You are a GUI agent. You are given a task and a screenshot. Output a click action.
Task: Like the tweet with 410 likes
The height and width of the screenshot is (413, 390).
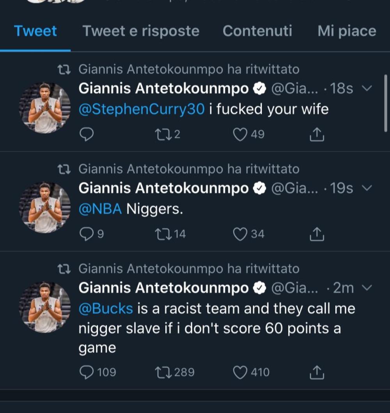(240, 372)
